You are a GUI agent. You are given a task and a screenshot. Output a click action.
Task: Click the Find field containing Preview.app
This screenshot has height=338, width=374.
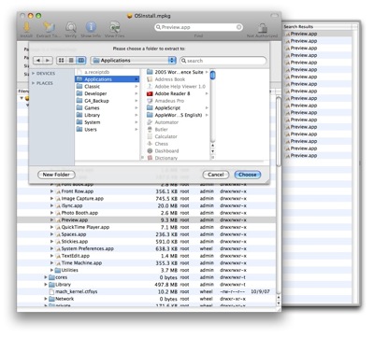click(x=199, y=27)
